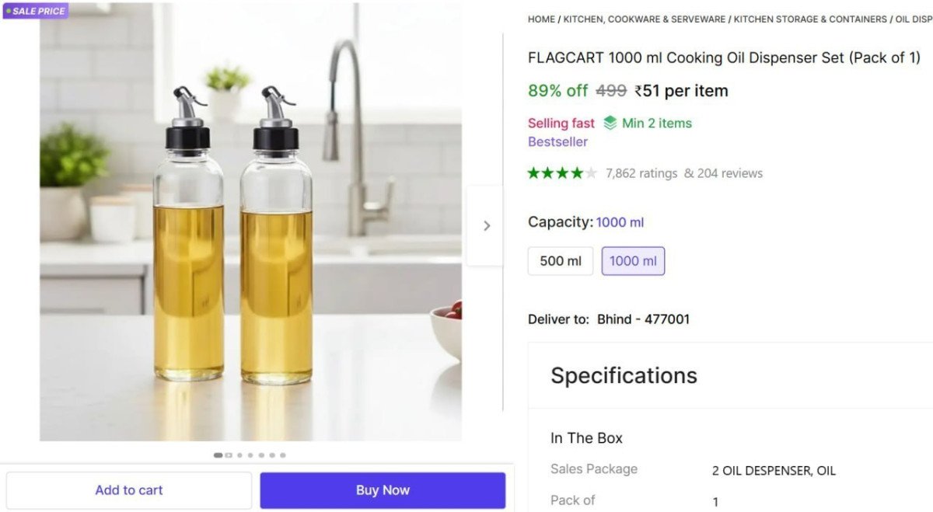
Task: Select the last carousel dot indicator
Action: pos(283,455)
